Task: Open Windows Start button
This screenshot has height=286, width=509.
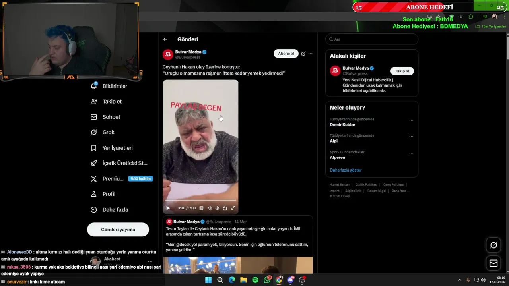Action: (208, 280)
